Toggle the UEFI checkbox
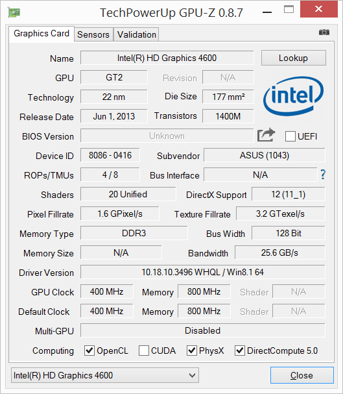Image resolution: width=343 pixels, height=394 pixels. point(290,136)
